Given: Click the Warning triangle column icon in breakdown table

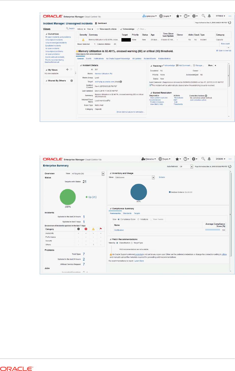Looking at the screenshot, I should (93, 229).
